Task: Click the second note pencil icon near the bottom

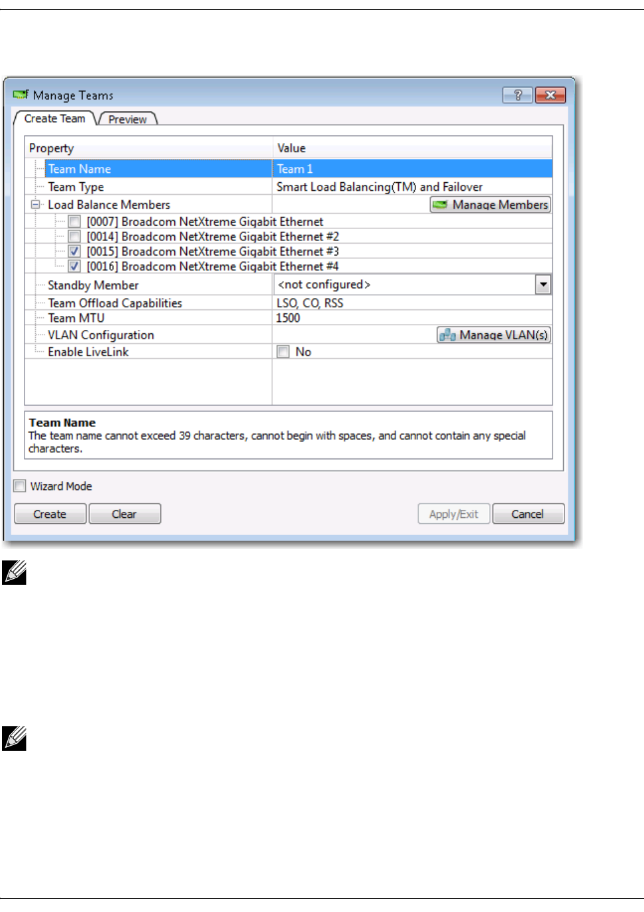Action: click(14, 738)
